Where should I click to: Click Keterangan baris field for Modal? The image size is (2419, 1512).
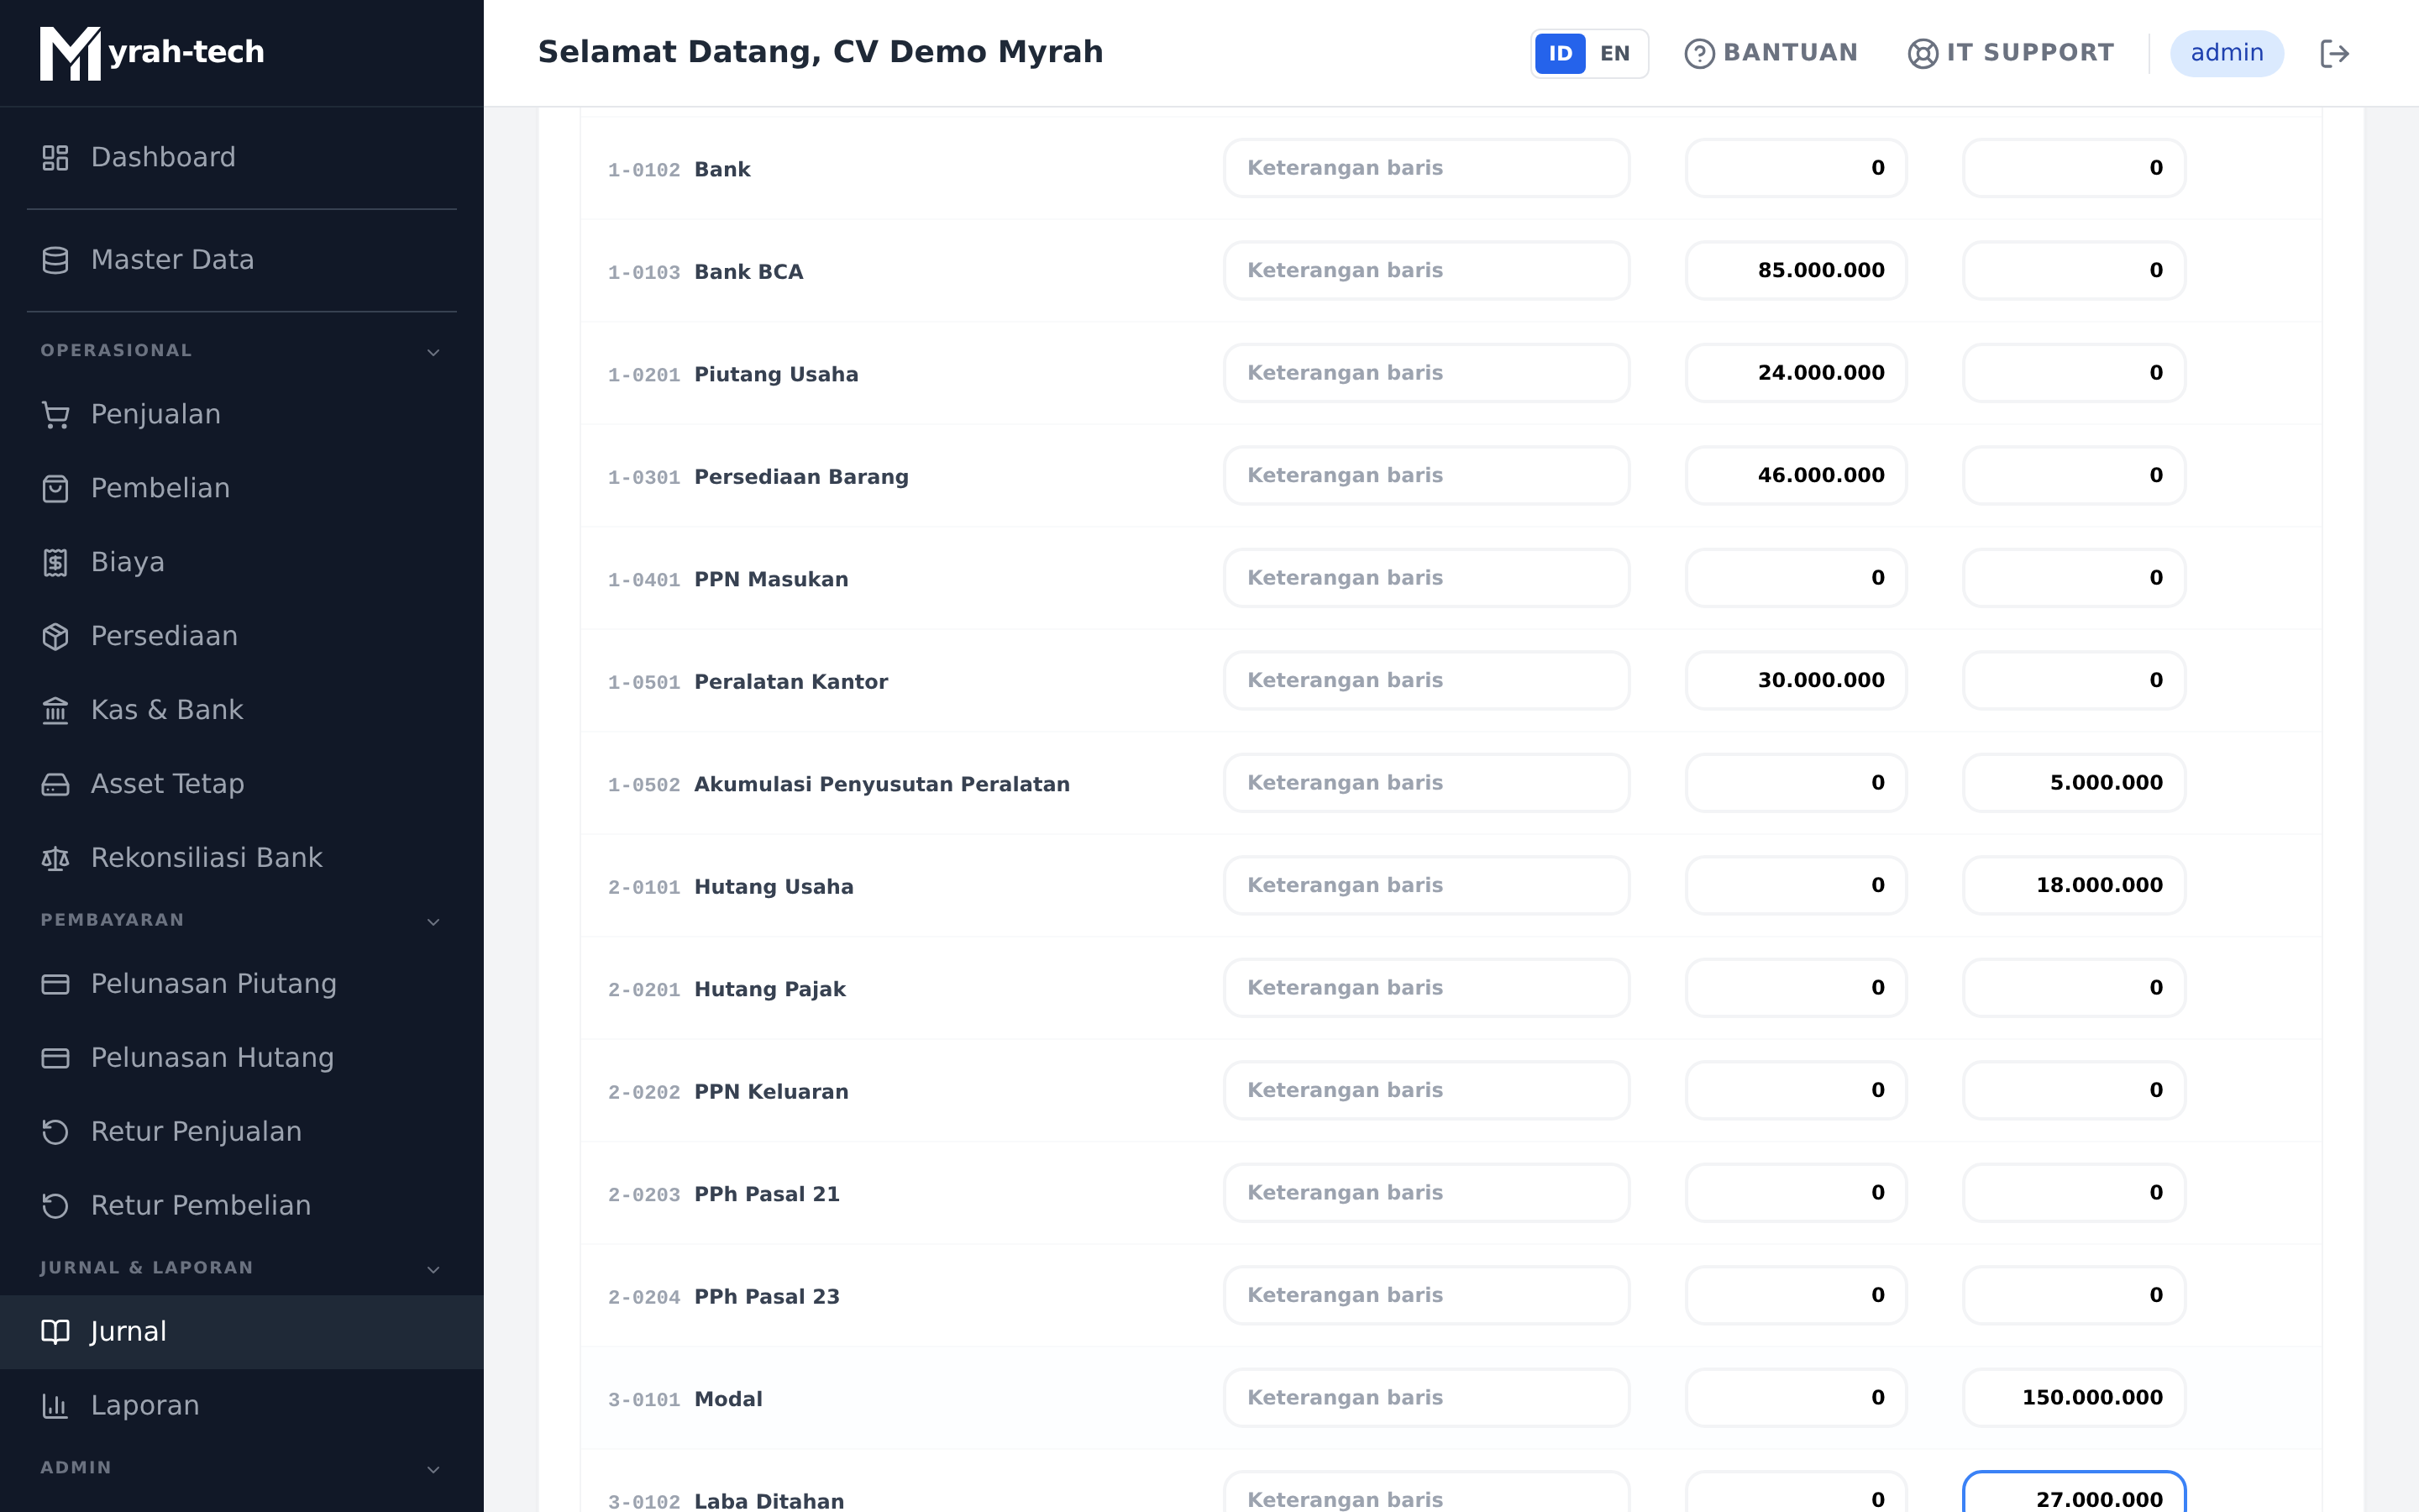1426,1397
